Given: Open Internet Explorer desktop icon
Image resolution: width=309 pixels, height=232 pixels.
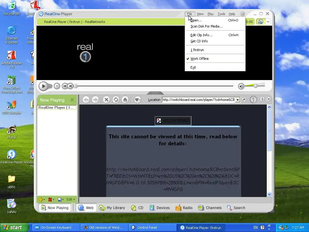Looking at the screenshot, I should [x=11, y=35].
